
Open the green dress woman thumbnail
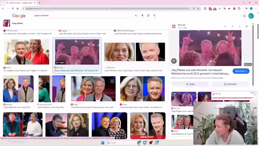pos(52,89)
